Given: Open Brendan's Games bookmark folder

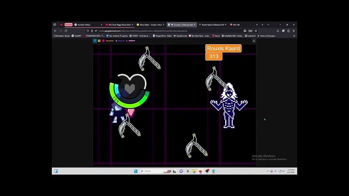Looking at the screenshot, I should [x=62, y=36].
